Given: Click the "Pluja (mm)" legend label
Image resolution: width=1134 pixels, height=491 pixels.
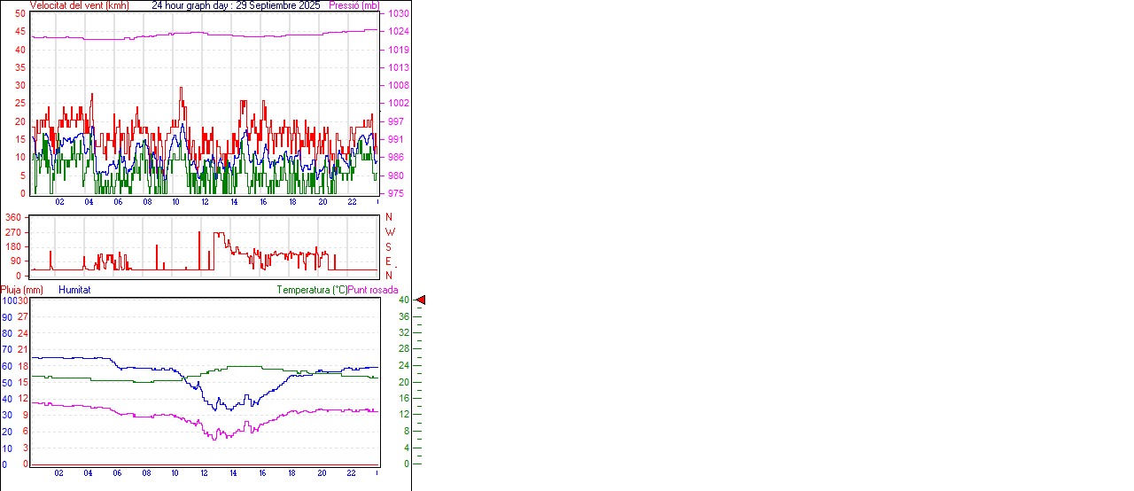Looking at the screenshot, I should pos(21,290).
